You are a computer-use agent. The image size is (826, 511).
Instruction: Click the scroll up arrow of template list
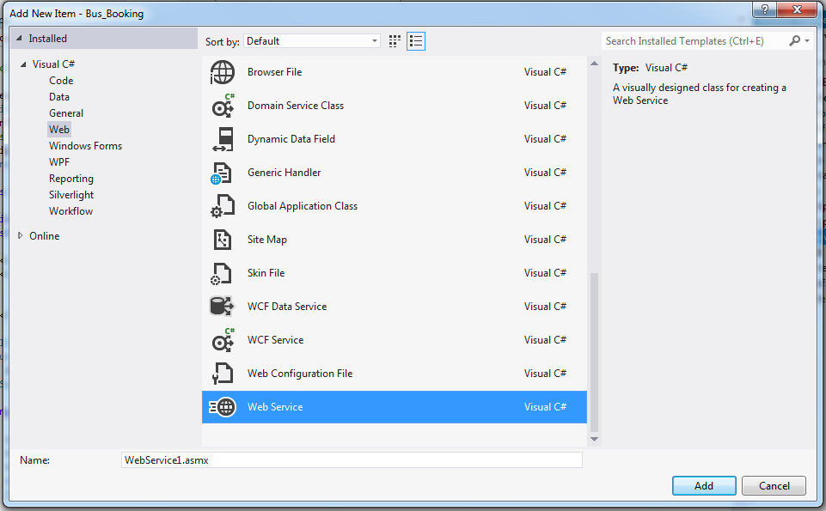click(x=594, y=64)
